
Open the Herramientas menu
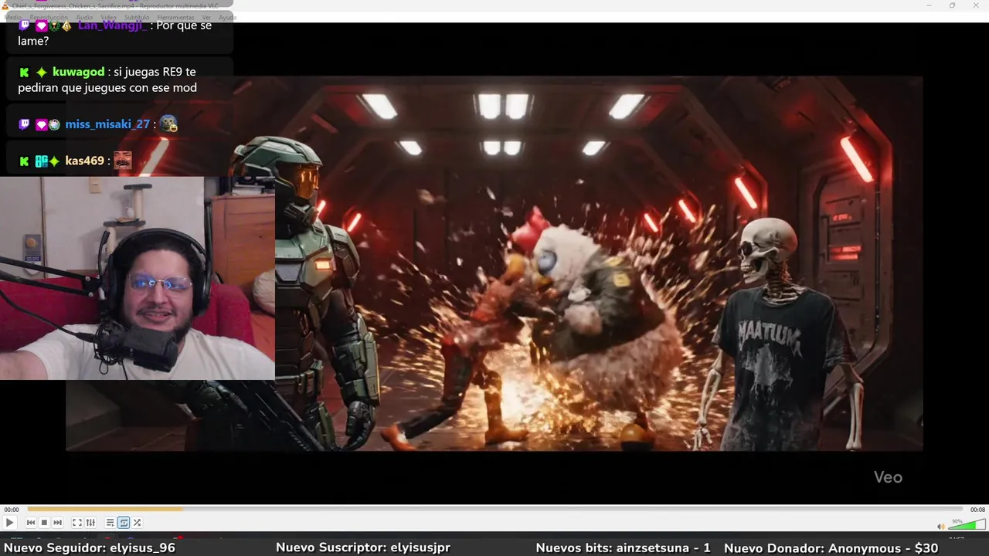[175, 17]
